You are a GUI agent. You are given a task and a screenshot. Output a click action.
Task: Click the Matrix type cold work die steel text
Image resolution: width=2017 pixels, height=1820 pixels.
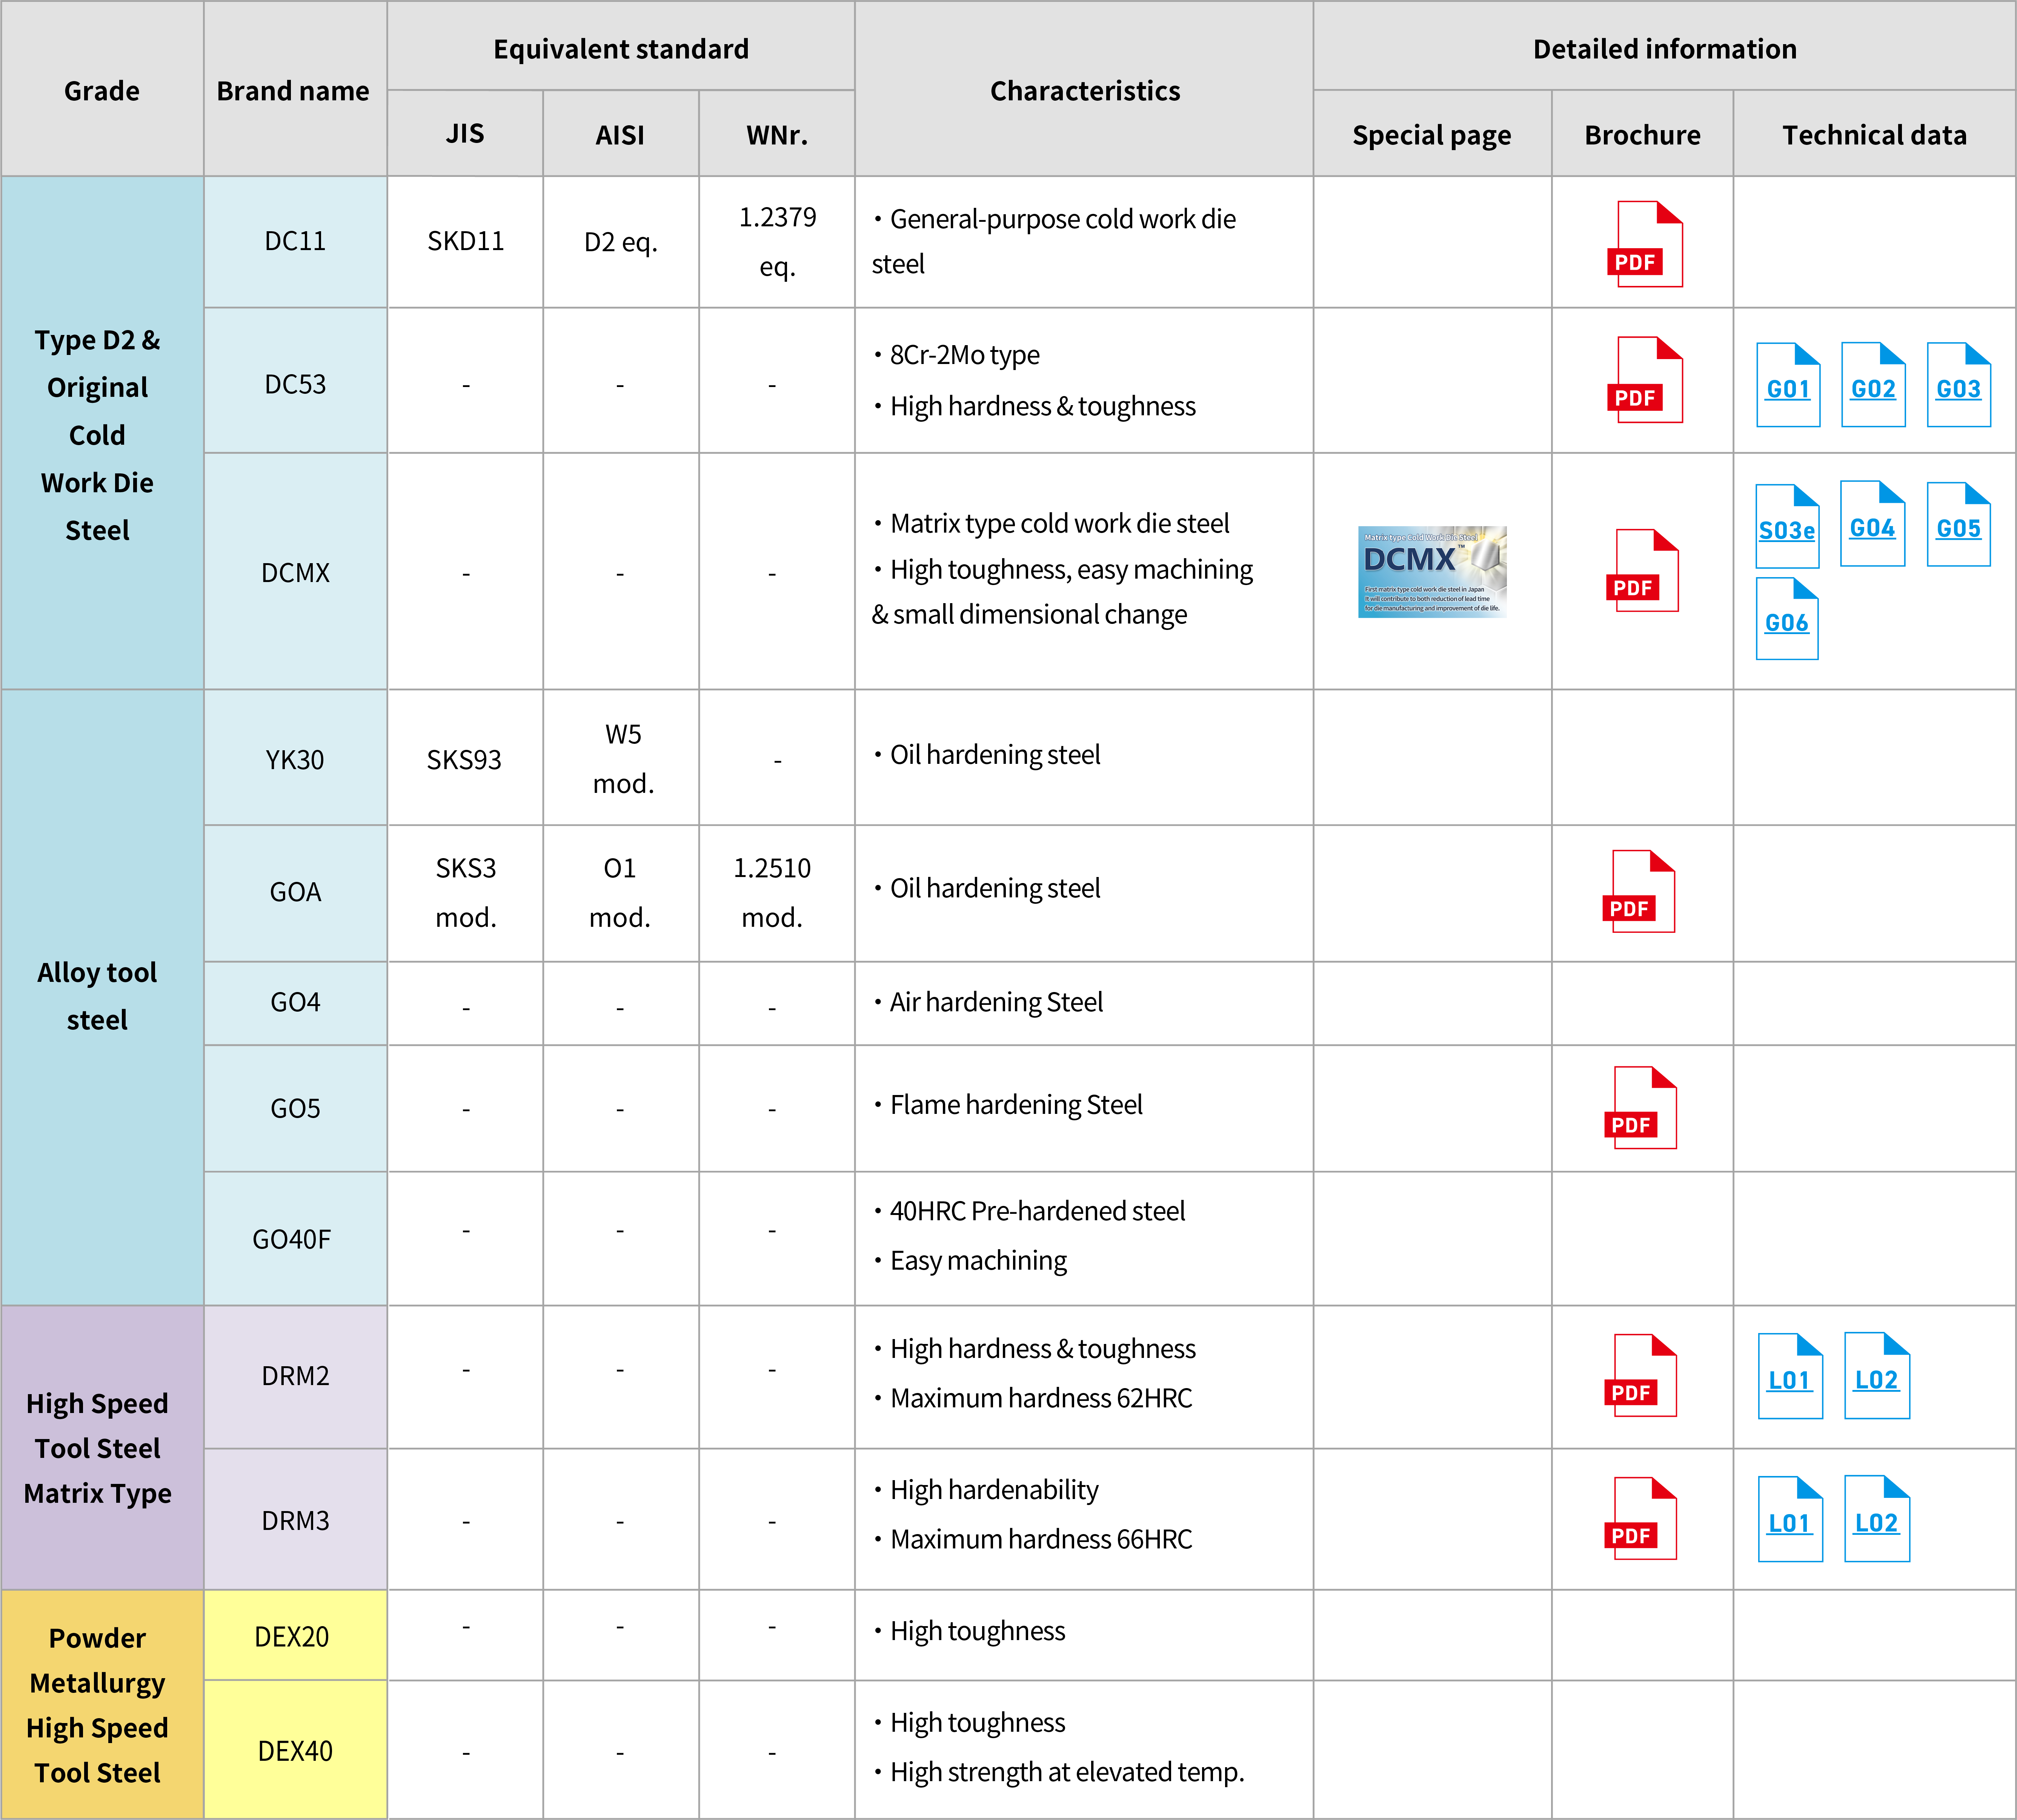[1060, 523]
